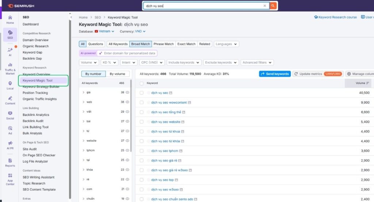Viewport: 374px width, 202px height.
Task: Check the box for dịch vụ seo wowcontent
Action: [142, 103]
